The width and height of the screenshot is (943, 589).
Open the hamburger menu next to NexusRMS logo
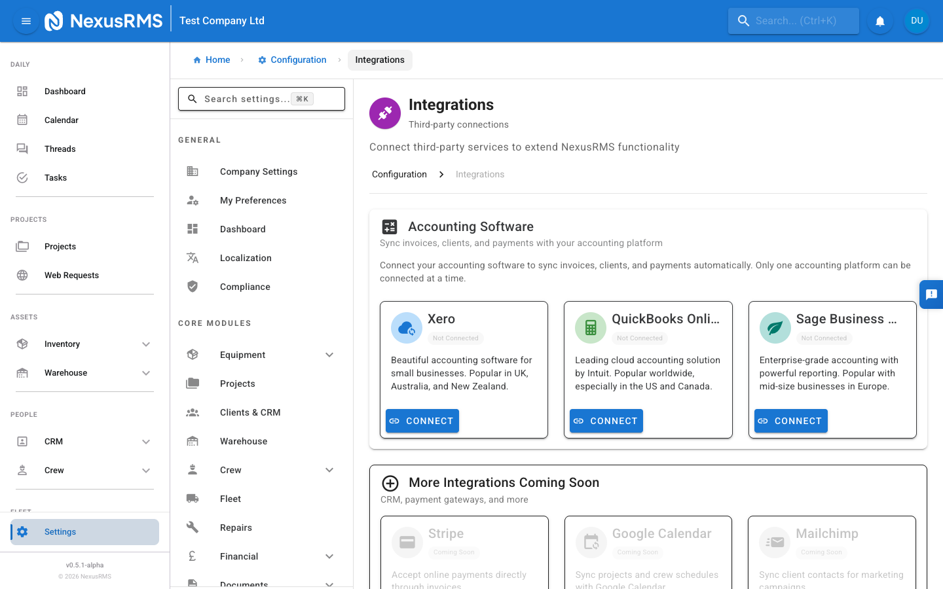pyautogui.click(x=26, y=20)
